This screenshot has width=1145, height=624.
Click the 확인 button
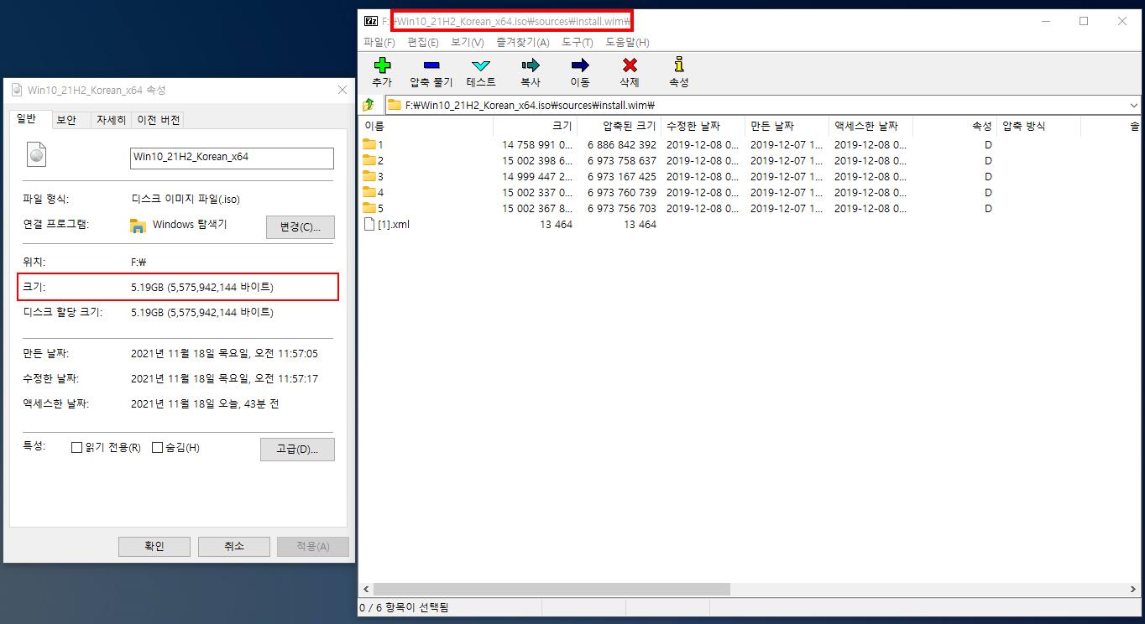tap(154, 546)
